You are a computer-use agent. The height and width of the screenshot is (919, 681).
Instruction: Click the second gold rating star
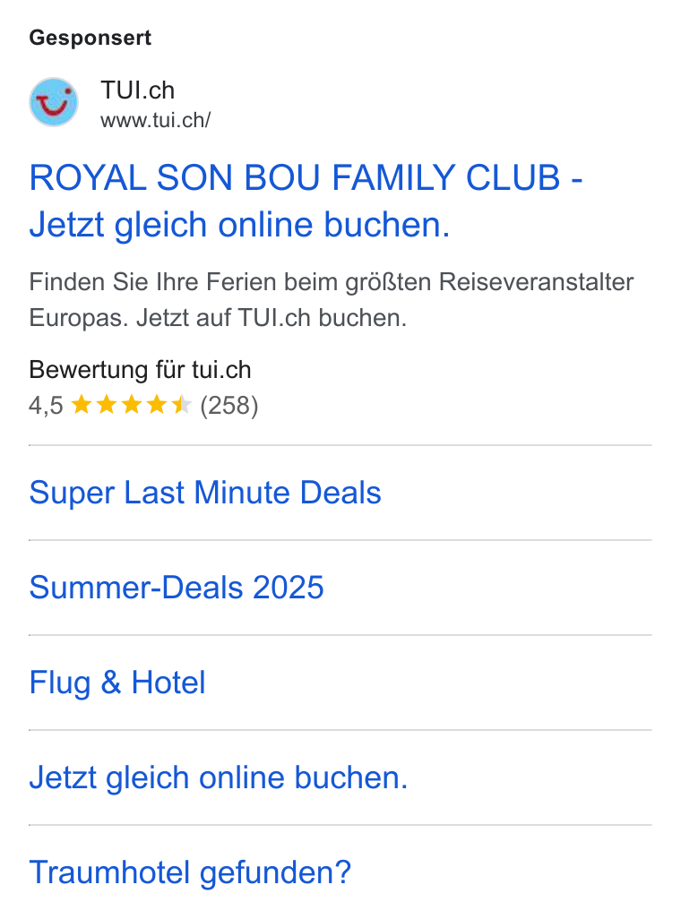[107, 404]
